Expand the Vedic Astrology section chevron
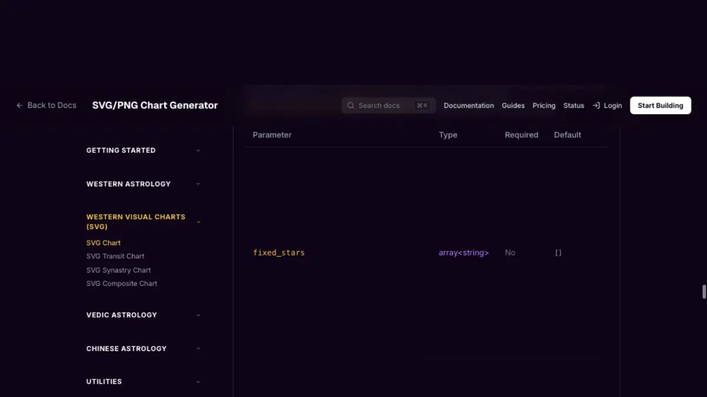 pos(199,315)
